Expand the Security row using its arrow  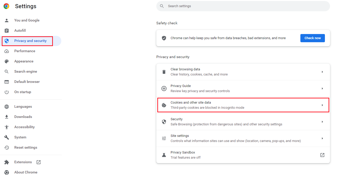[322, 122]
